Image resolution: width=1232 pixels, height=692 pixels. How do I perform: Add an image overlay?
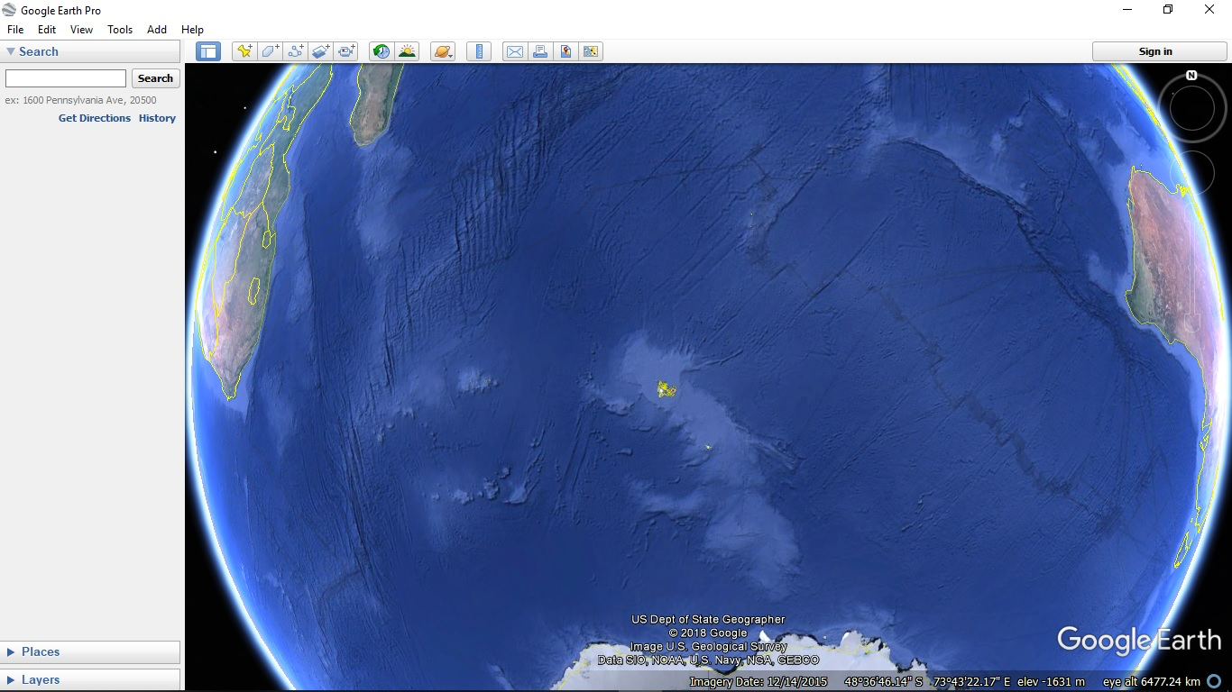pyautogui.click(x=320, y=51)
